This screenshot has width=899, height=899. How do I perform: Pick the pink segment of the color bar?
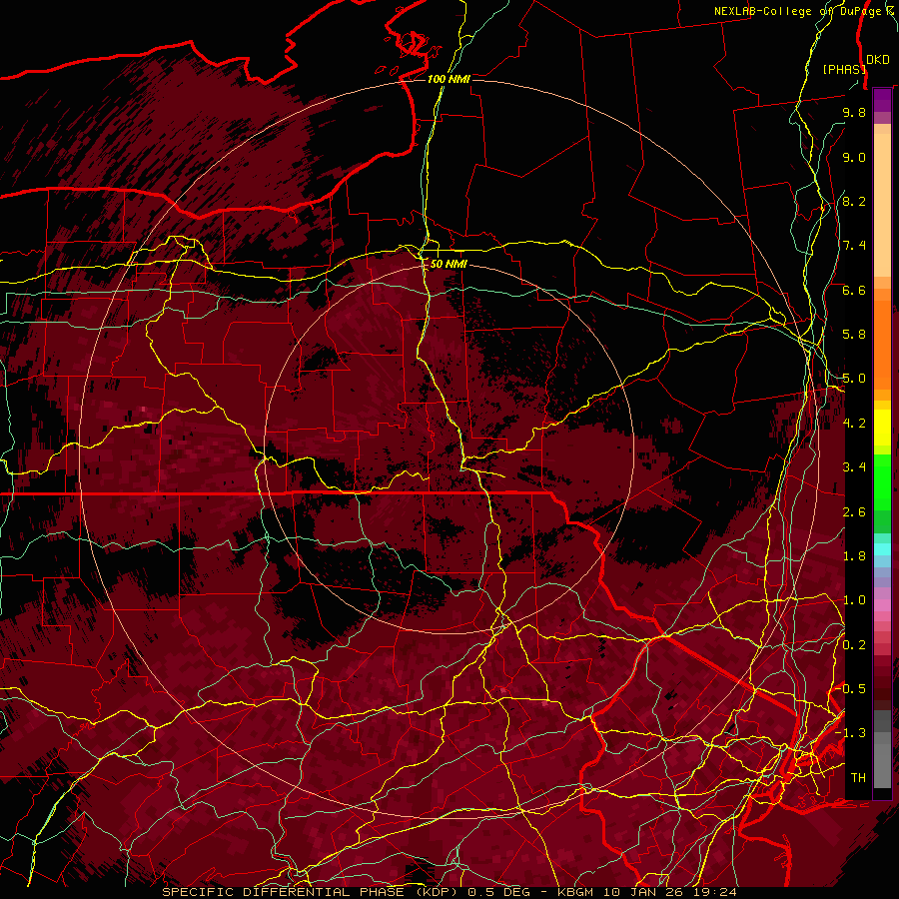tap(882, 605)
